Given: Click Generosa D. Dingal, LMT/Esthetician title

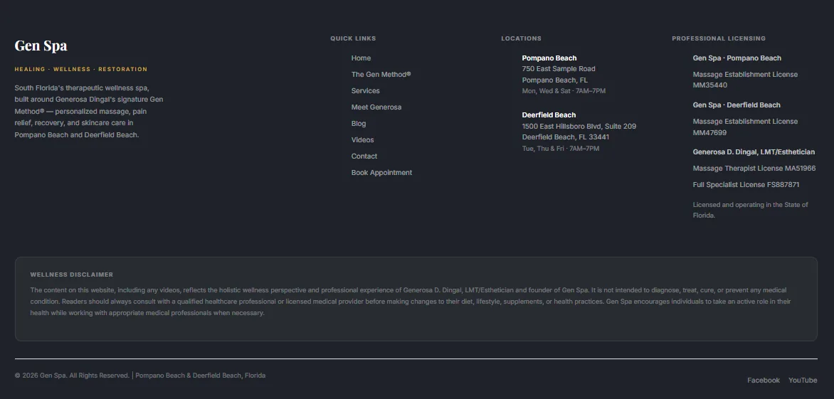Looking at the screenshot, I should click(x=753, y=152).
